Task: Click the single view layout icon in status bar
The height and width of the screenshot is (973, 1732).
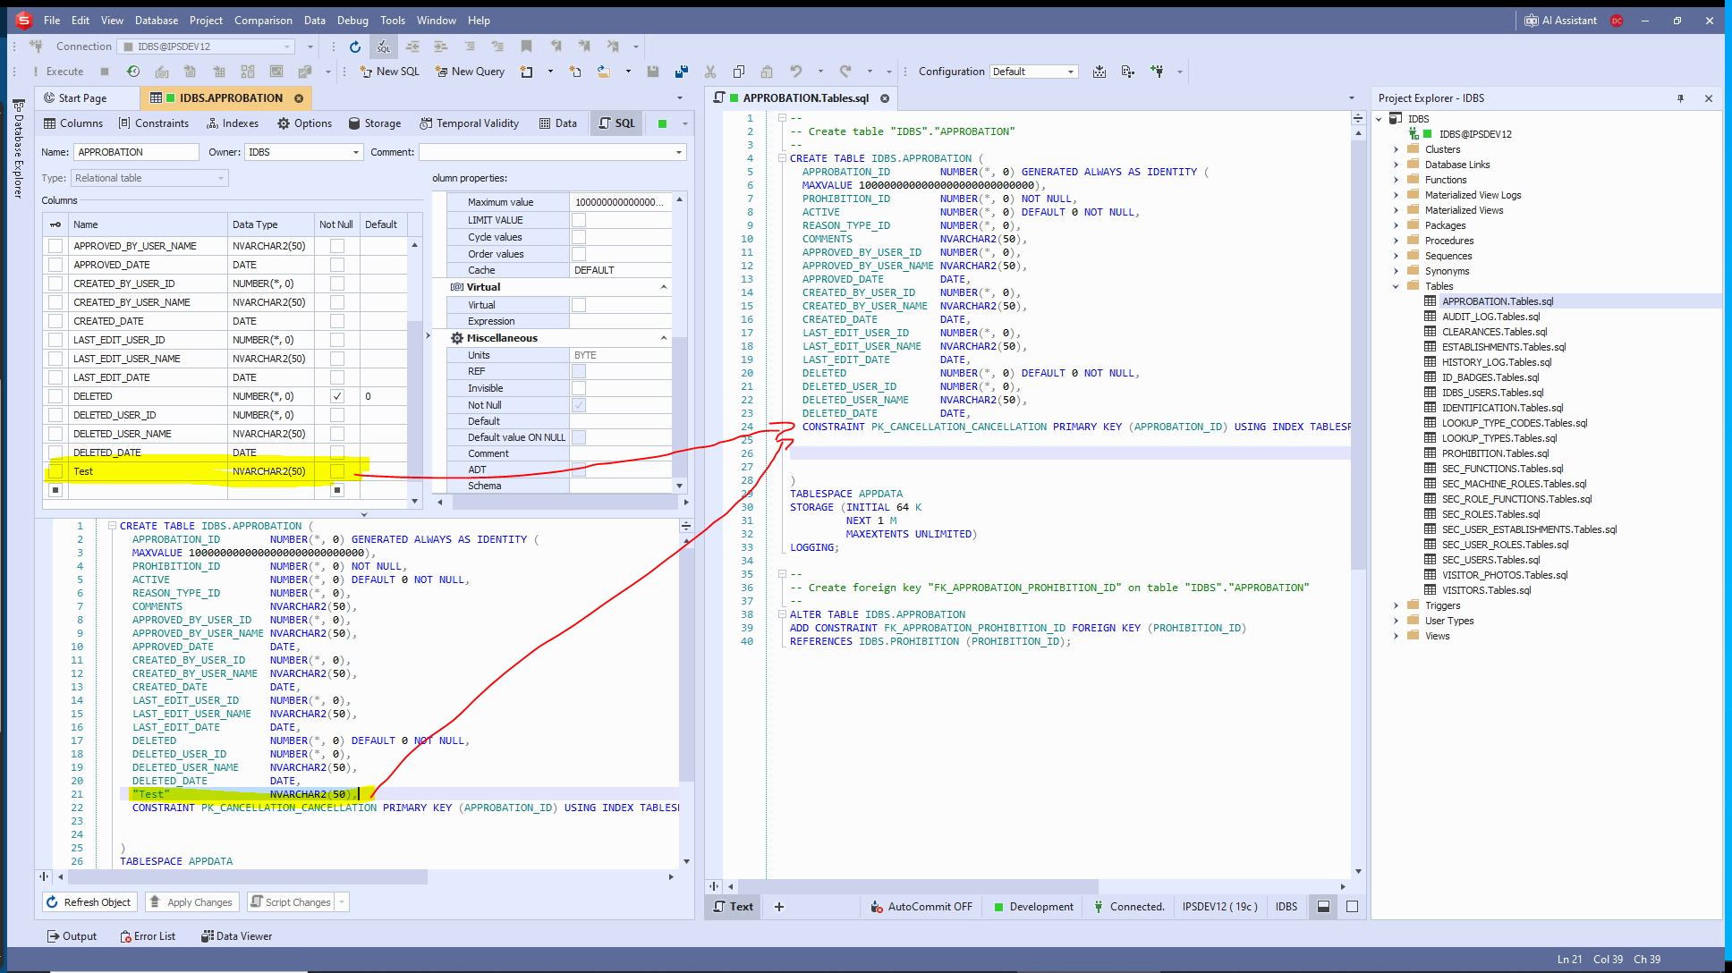Action: [1352, 907]
